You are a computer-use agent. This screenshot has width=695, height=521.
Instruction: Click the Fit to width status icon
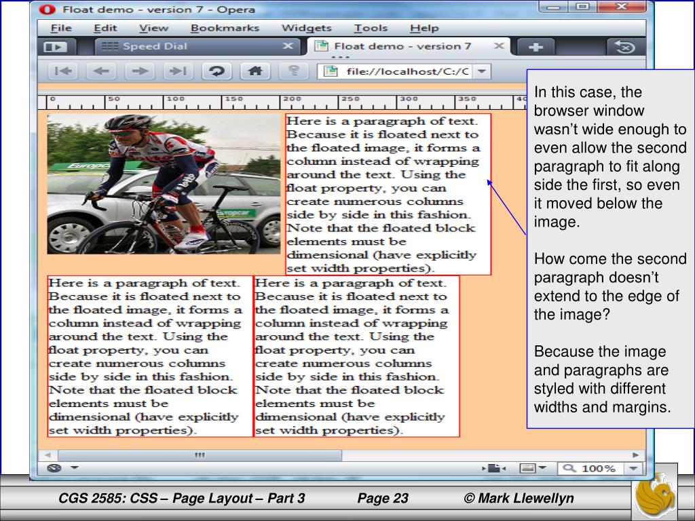[x=494, y=468]
